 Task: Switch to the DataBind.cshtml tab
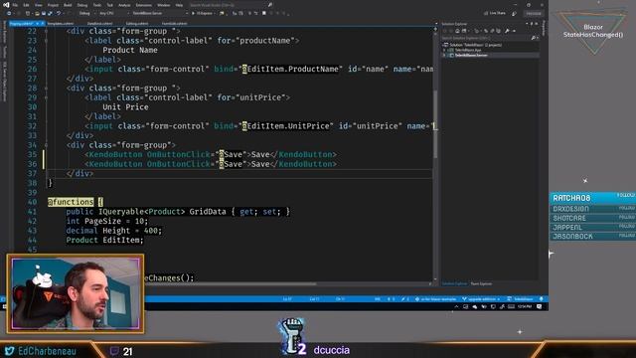(x=99, y=24)
